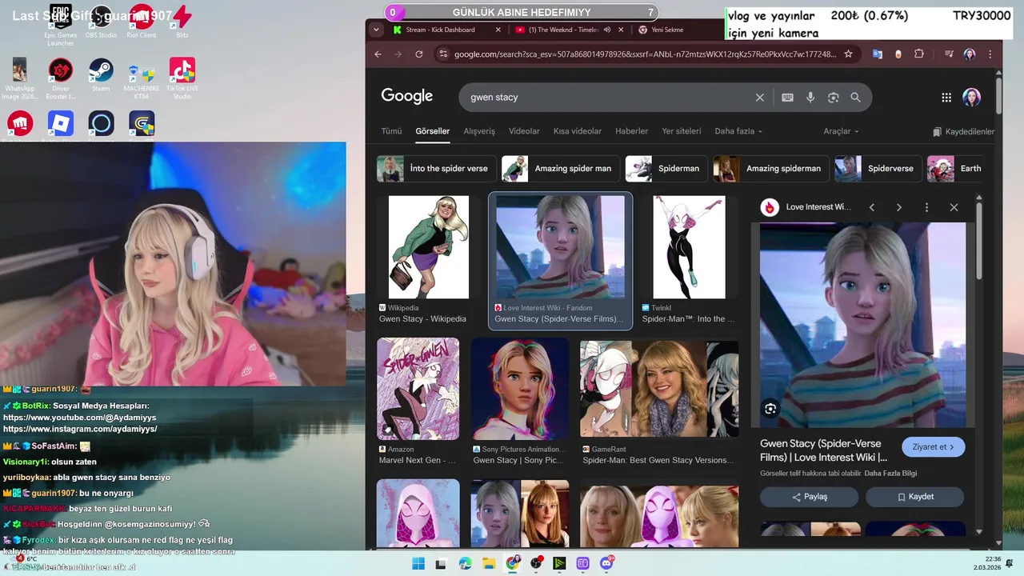Click Into the spider verse chip
Viewport: 1024px width, 576px height.
[x=436, y=169]
